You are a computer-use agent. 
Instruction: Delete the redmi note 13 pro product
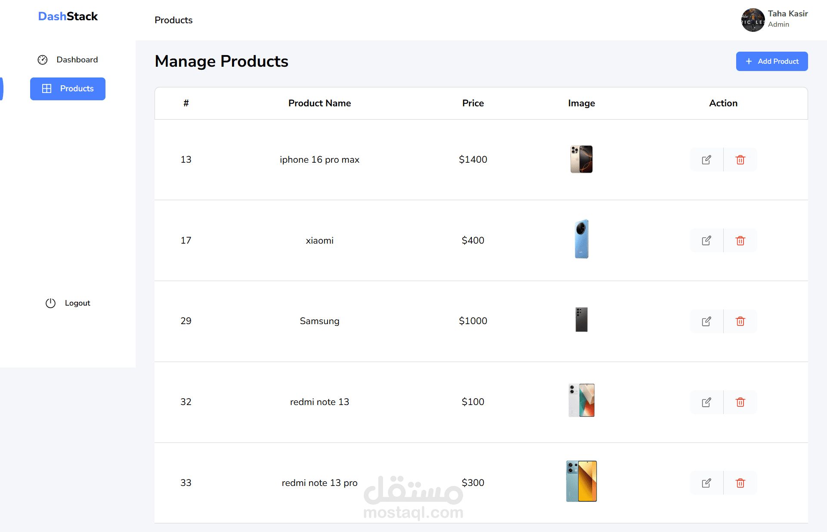point(740,483)
